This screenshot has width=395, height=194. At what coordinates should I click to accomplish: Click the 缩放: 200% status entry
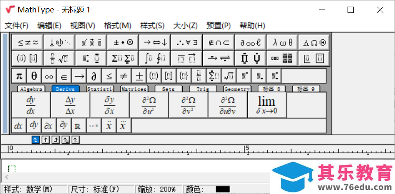click(159, 189)
